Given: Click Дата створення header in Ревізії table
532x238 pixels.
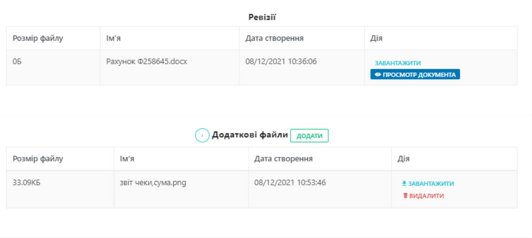Looking at the screenshot, I should (274, 38).
